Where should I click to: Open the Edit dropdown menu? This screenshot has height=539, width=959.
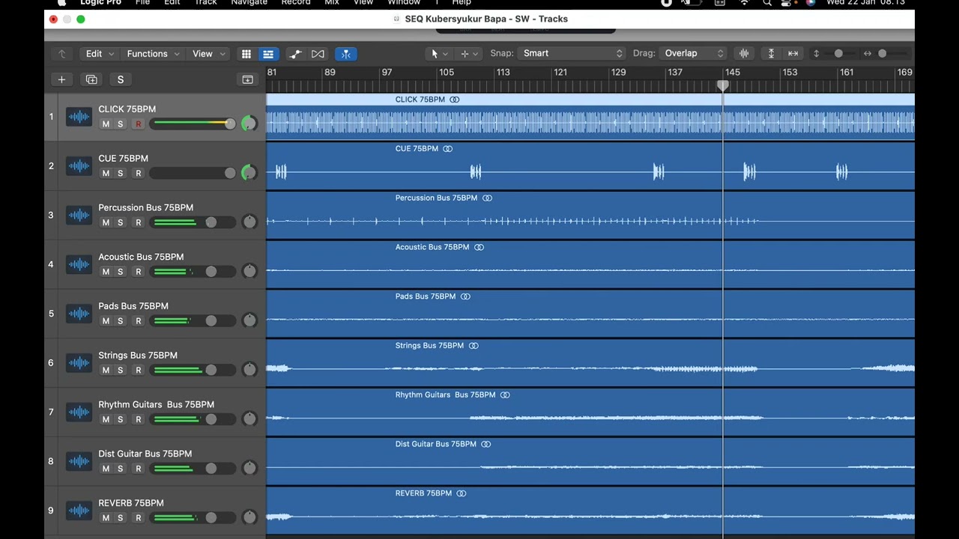100,54
